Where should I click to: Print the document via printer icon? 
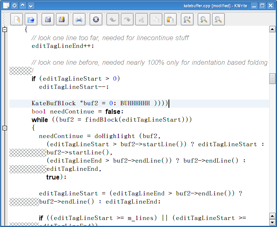tap(79, 19)
